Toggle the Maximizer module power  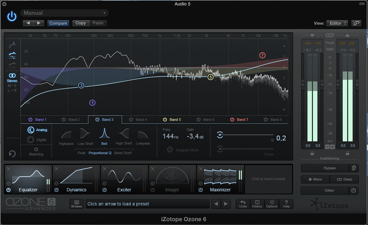point(201,190)
